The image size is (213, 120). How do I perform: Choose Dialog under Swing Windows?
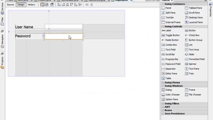[167, 90]
